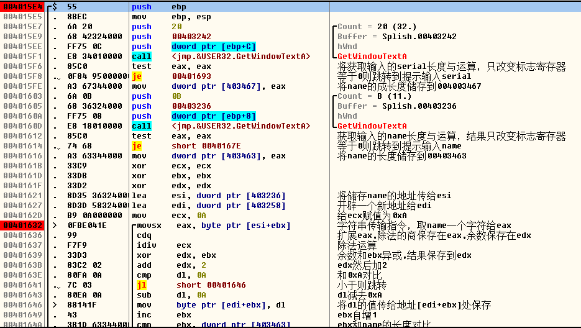Image resolution: width=581 pixels, height=328 pixels.
Task: Click comment '将储存name的地址传给esi'
Action: pyautogui.click(x=394, y=196)
